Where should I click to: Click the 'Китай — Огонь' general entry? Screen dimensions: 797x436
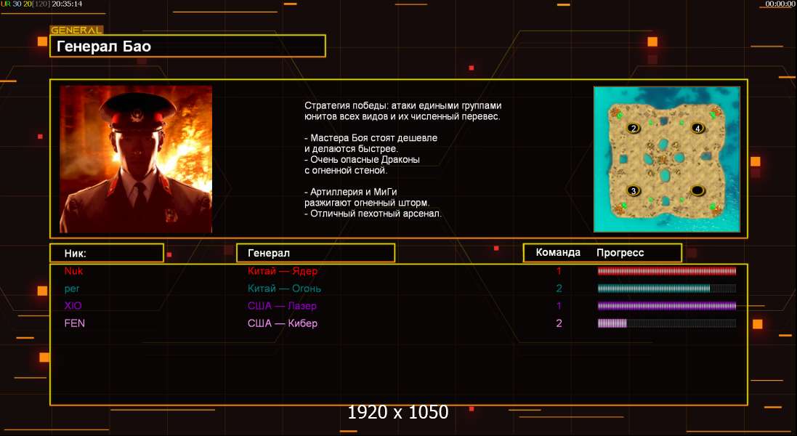pos(284,288)
